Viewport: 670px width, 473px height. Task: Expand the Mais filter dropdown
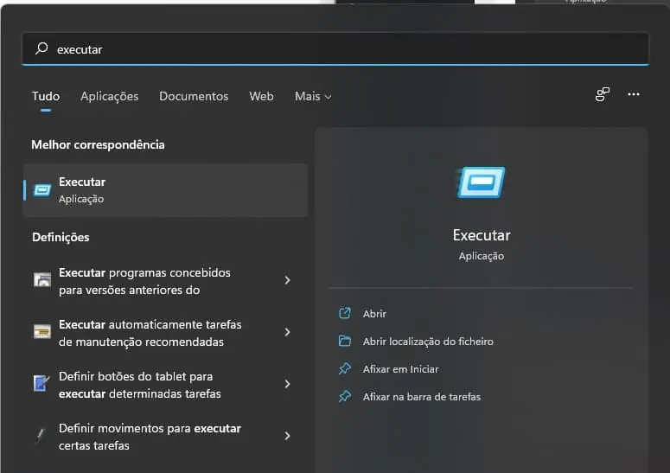pos(312,96)
